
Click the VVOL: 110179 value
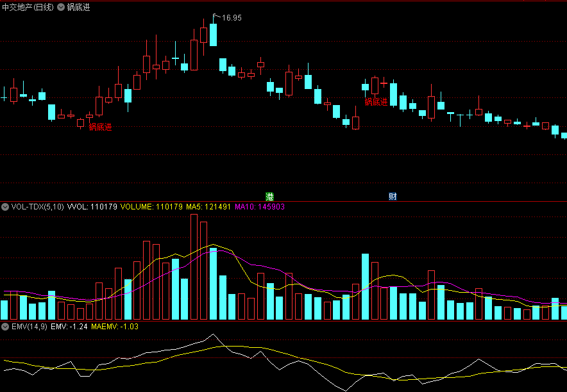pyautogui.click(x=92, y=207)
